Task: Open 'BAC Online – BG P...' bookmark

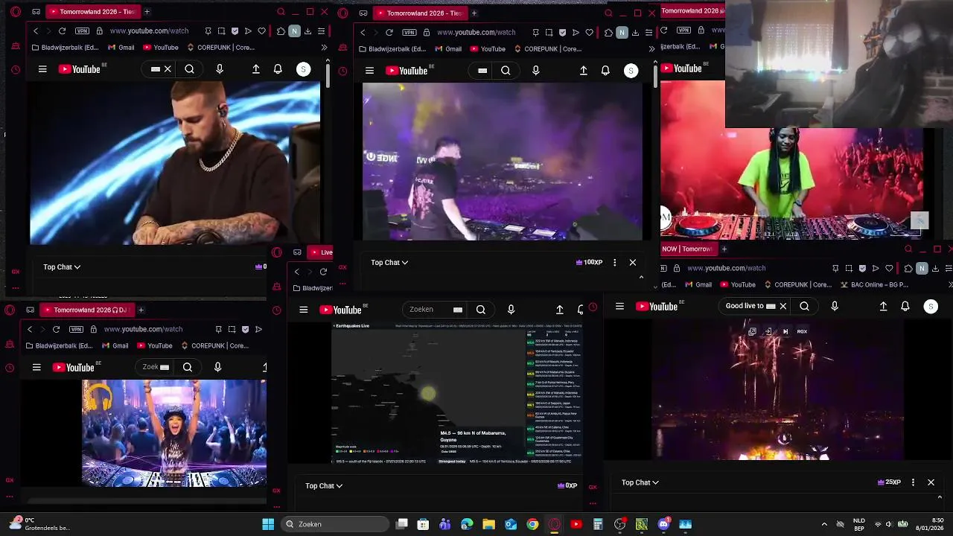Action: 874,284
